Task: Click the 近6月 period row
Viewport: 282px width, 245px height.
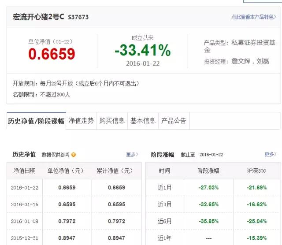Action: click(x=164, y=221)
